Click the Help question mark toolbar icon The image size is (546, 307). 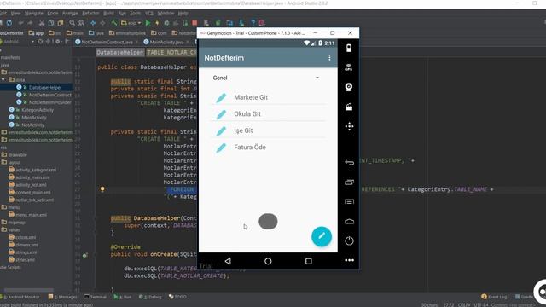pos(253,23)
